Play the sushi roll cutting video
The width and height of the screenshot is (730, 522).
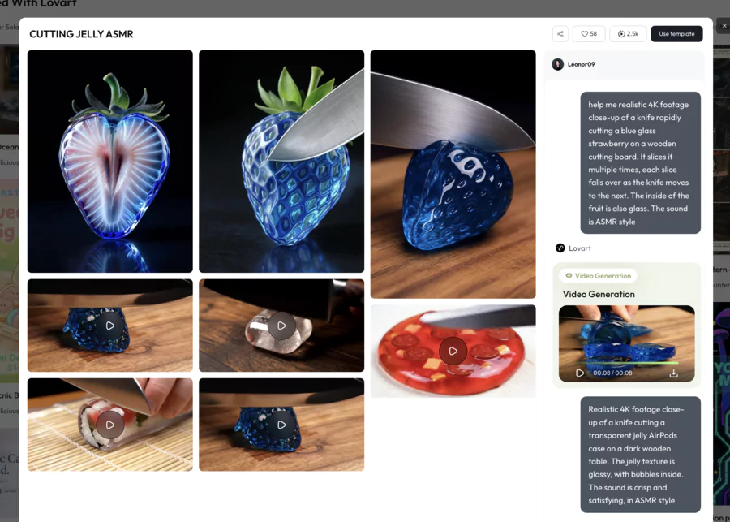[109, 425]
